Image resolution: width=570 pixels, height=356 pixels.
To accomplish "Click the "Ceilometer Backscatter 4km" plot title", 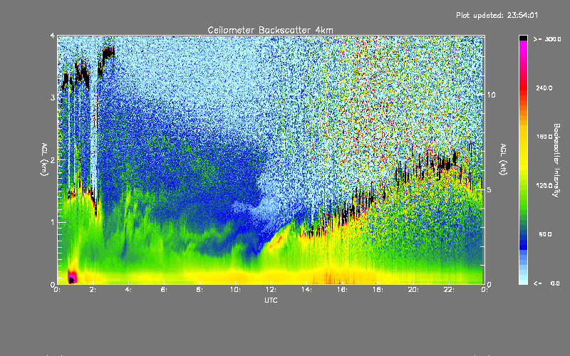I will click(x=270, y=30).
